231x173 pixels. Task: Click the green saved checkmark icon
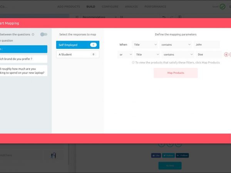coord(222,7)
